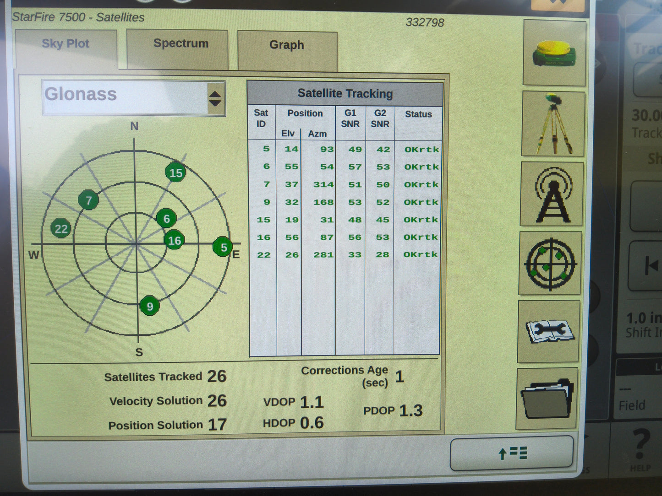Open the wrench and book diagnostics icon
This screenshot has width=662, height=496.
tap(549, 331)
